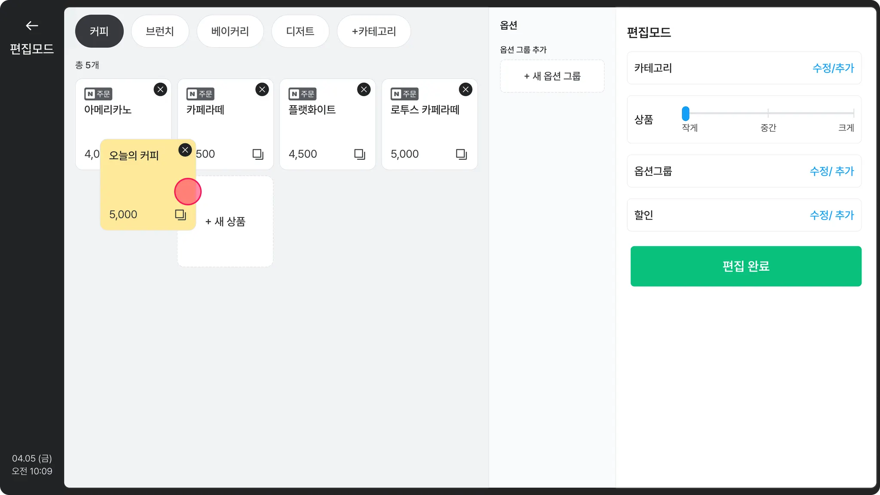
Task: Click duplicate icon on 로투스 카페라떼 card
Action: coord(461,154)
